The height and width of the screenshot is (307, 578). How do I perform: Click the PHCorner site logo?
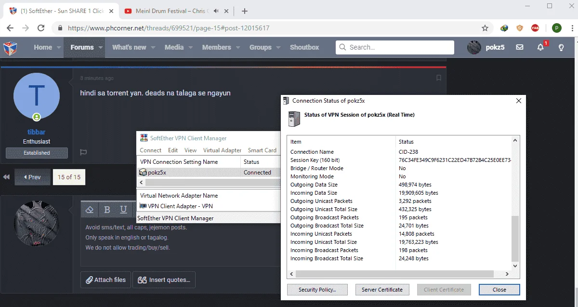click(11, 48)
